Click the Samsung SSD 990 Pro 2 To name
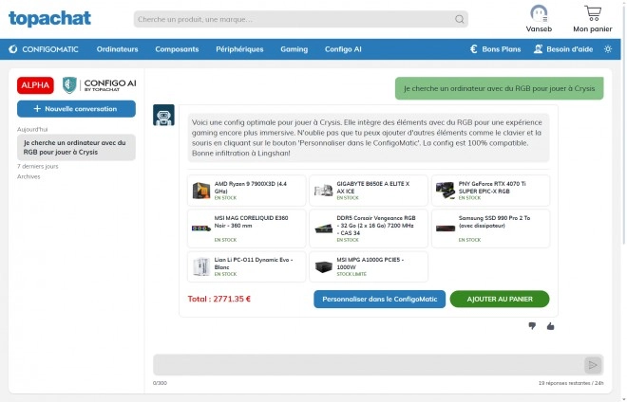This screenshot has height=402, width=627. [x=494, y=222]
